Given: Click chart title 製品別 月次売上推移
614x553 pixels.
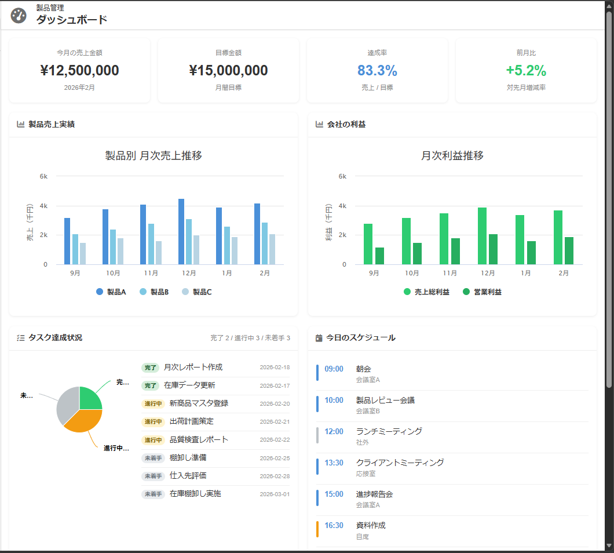Looking at the screenshot, I should coord(153,155).
